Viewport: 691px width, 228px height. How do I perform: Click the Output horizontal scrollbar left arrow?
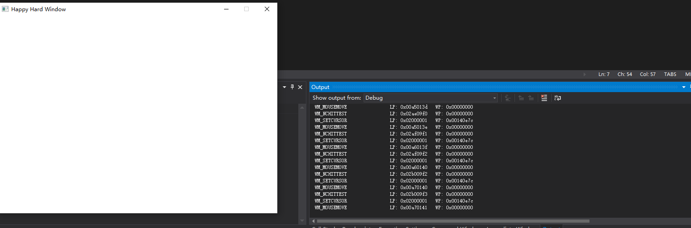[x=313, y=221]
